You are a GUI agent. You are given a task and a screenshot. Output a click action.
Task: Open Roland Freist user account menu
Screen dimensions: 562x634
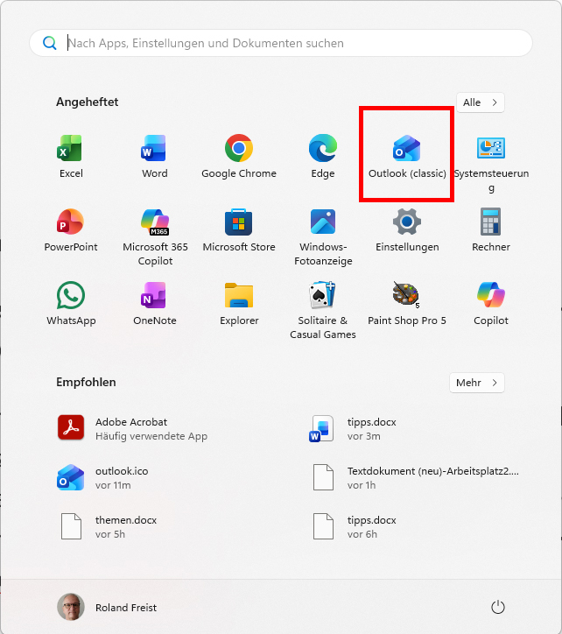tap(108, 607)
